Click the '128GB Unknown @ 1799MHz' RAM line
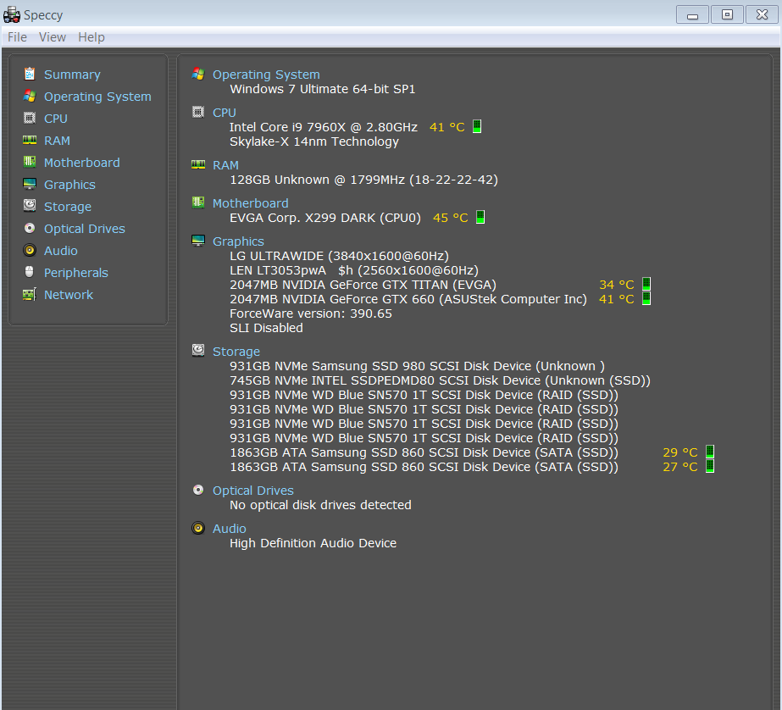 (x=363, y=180)
